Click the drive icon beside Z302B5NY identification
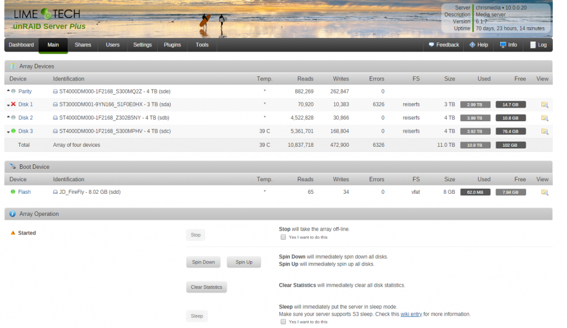The width and height of the screenshot is (567, 328). (56, 118)
